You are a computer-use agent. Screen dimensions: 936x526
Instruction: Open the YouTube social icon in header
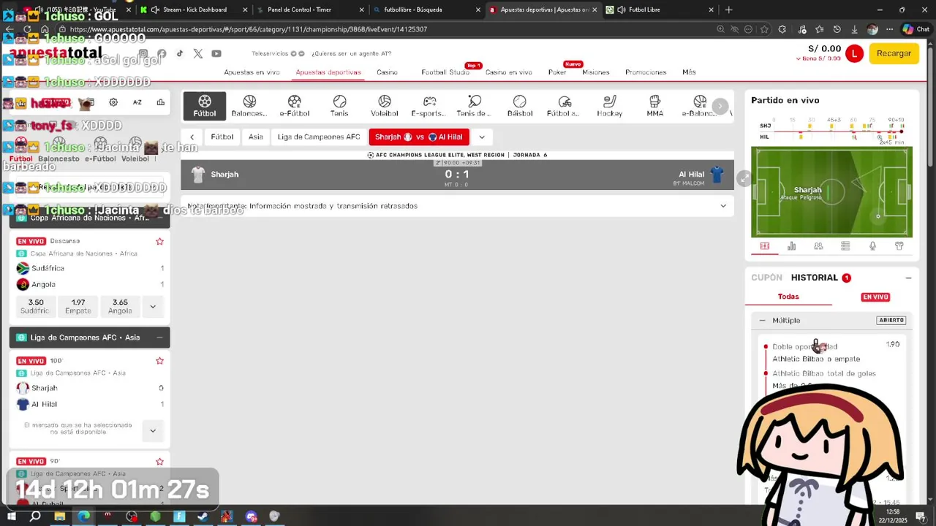216,53
